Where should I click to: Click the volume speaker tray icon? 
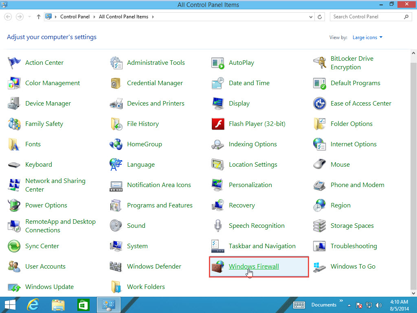coord(378,305)
